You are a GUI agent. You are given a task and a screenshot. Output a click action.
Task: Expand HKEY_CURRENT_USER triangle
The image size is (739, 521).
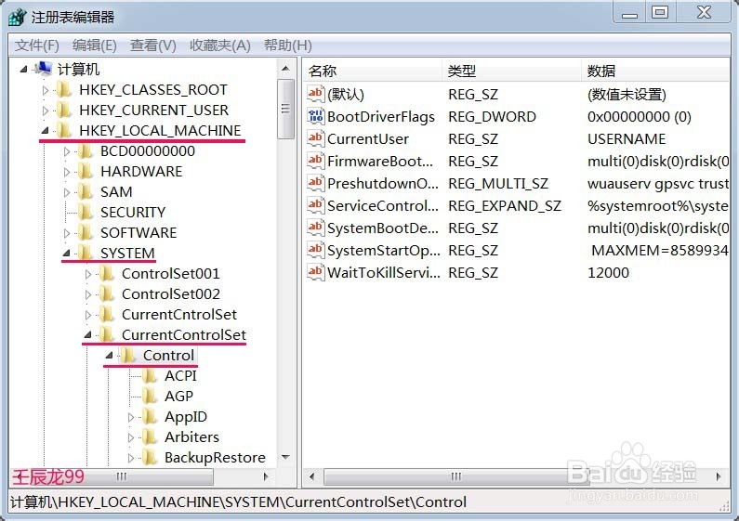(x=46, y=111)
